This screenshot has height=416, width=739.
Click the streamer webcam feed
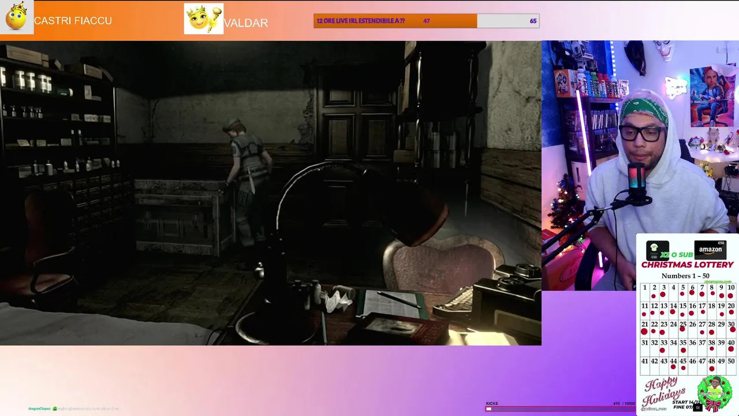640,165
